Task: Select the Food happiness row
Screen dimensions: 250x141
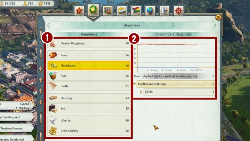Action: (x=89, y=55)
